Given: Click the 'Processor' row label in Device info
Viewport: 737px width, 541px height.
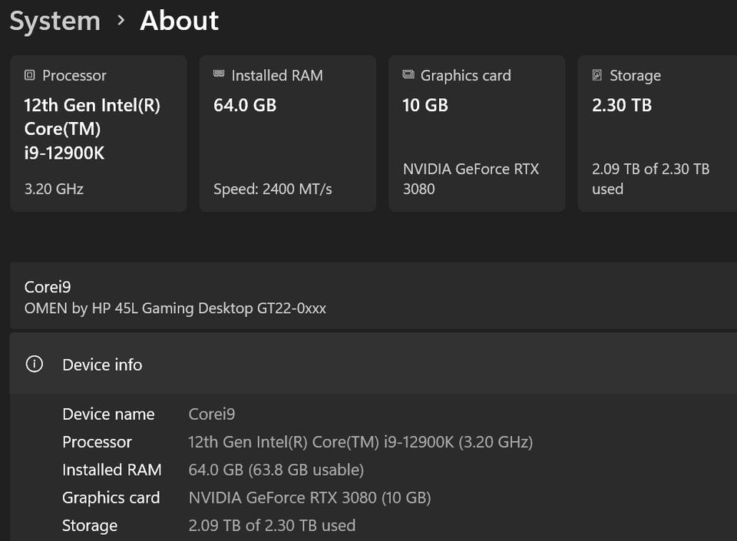Looking at the screenshot, I should click(x=97, y=442).
